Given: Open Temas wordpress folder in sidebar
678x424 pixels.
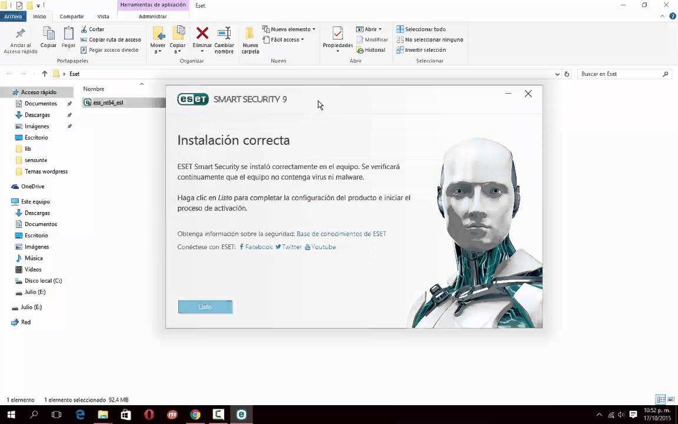Looking at the screenshot, I should coord(46,171).
